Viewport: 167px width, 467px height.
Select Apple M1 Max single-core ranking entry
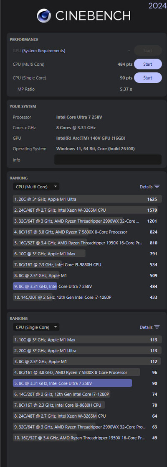(x=87, y=339)
